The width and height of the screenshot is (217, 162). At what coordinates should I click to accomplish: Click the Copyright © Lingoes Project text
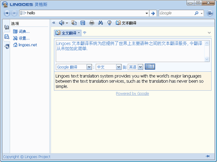point(27,157)
